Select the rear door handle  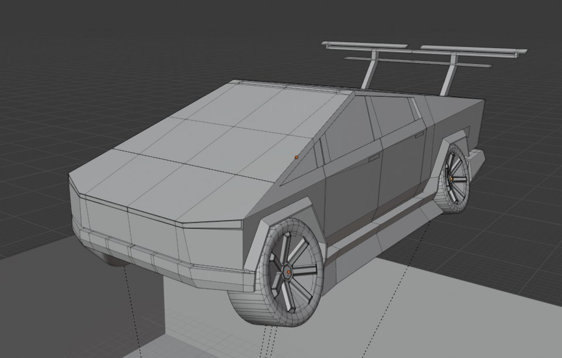point(420,134)
